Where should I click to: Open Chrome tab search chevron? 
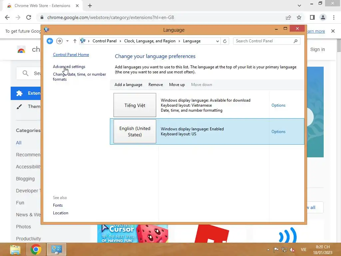pos(299,6)
